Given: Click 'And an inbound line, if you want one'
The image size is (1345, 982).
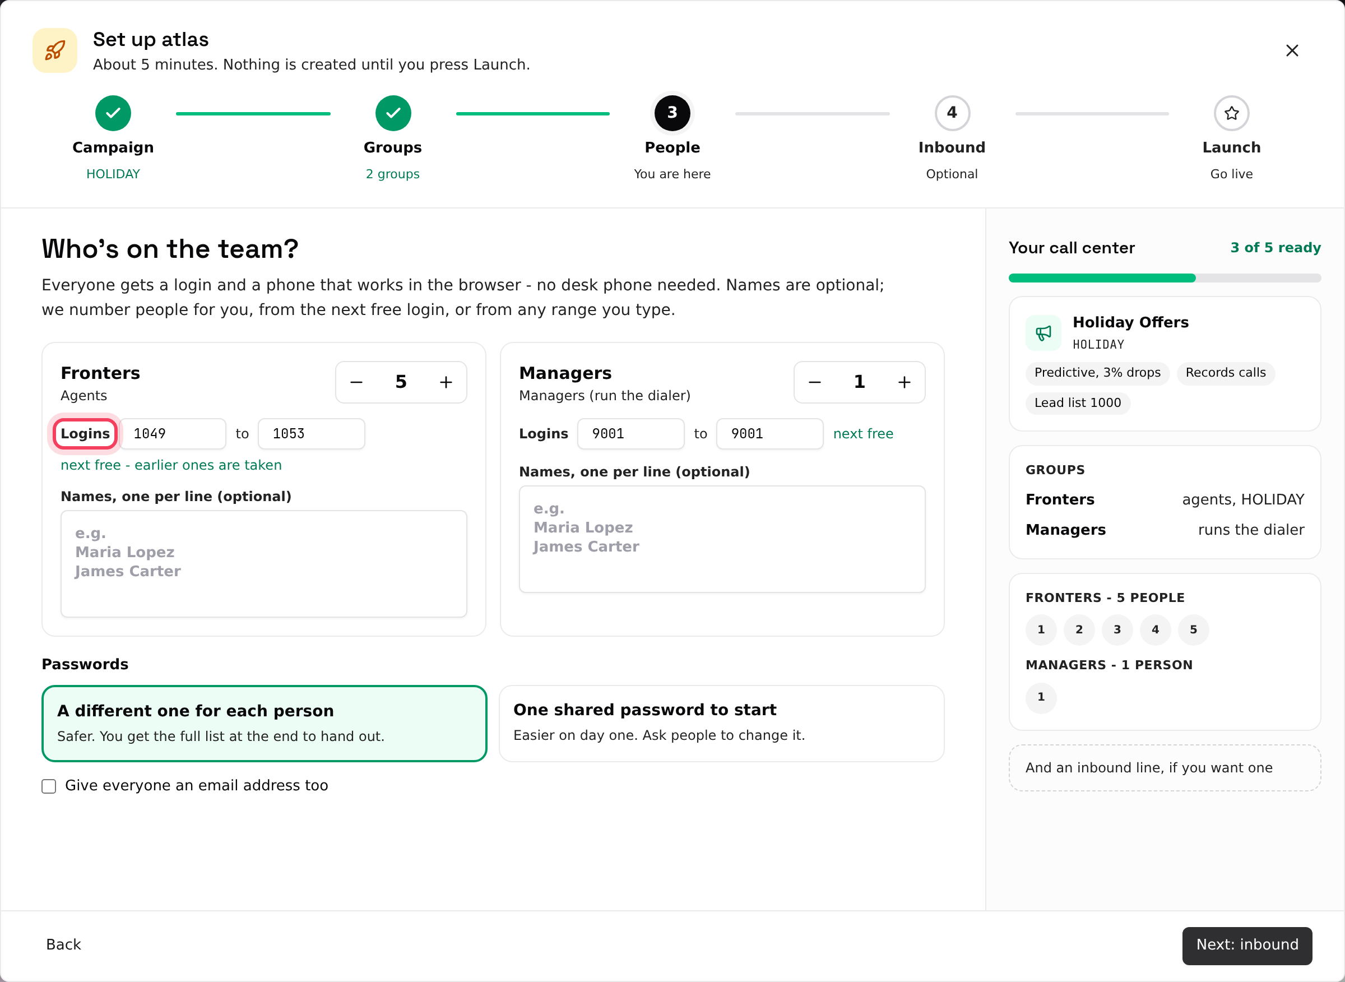Looking at the screenshot, I should pyautogui.click(x=1165, y=768).
